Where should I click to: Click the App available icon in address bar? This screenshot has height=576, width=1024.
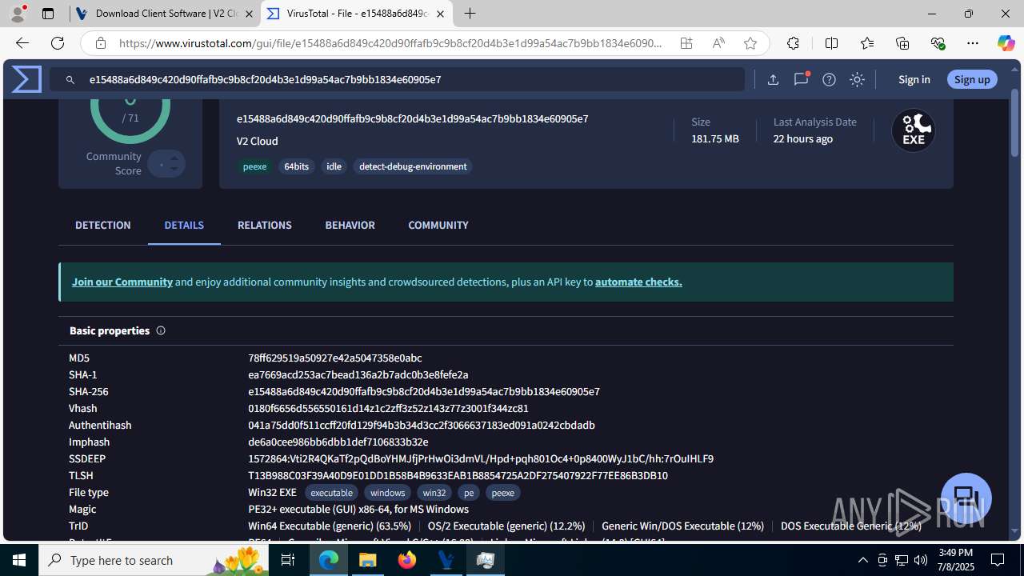tap(686, 43)
